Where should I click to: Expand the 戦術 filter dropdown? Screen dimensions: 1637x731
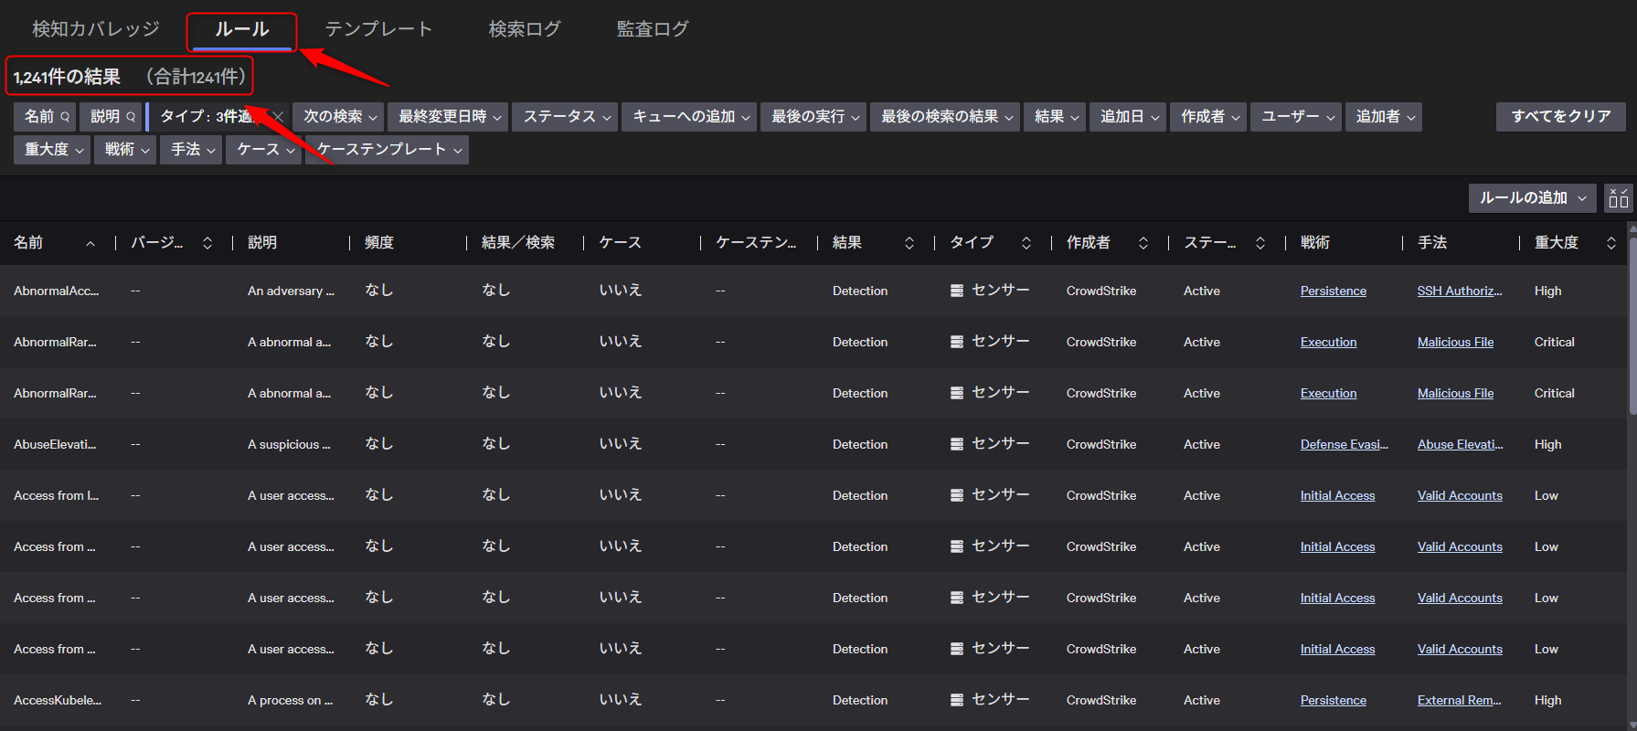[126, 150]
